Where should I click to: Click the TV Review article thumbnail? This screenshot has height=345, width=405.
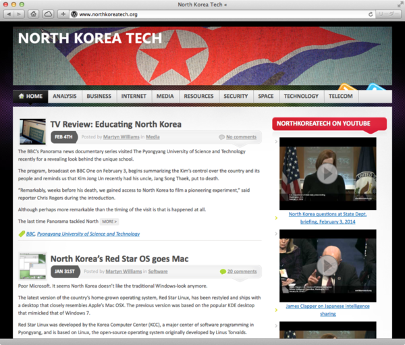pyautogui.click(x=33, y=132)
